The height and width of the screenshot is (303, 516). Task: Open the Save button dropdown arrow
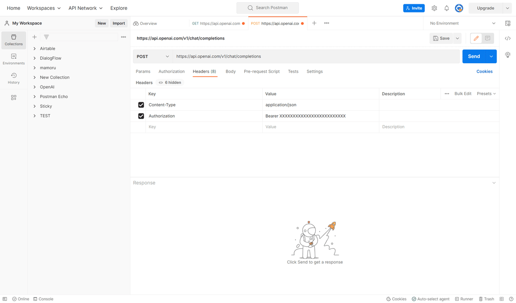pos(457,38)
